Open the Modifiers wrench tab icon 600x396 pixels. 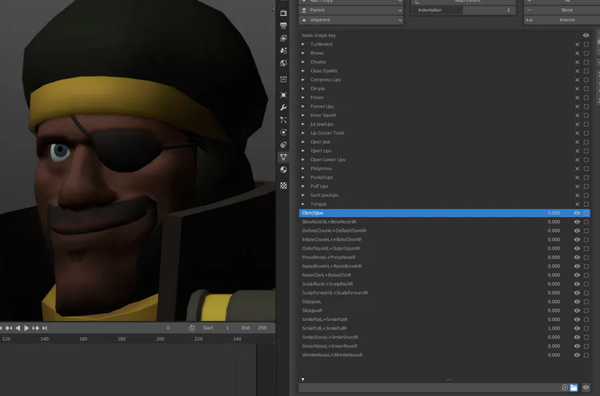283,107
